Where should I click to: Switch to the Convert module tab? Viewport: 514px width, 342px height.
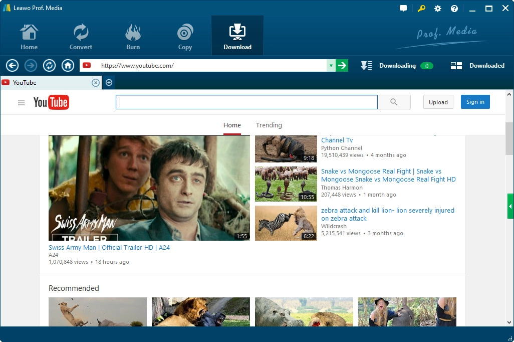click(81, 36)
